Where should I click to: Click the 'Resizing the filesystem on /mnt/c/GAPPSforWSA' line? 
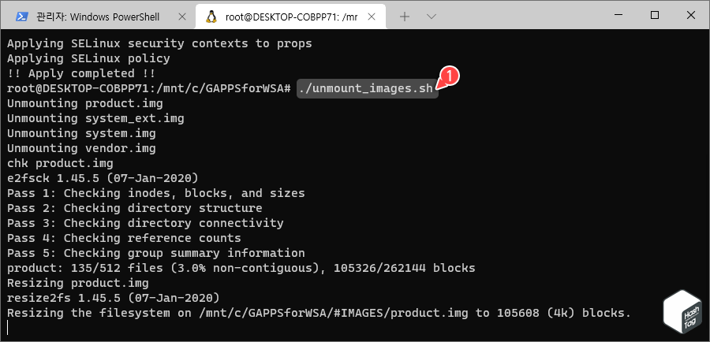[319, 313]
